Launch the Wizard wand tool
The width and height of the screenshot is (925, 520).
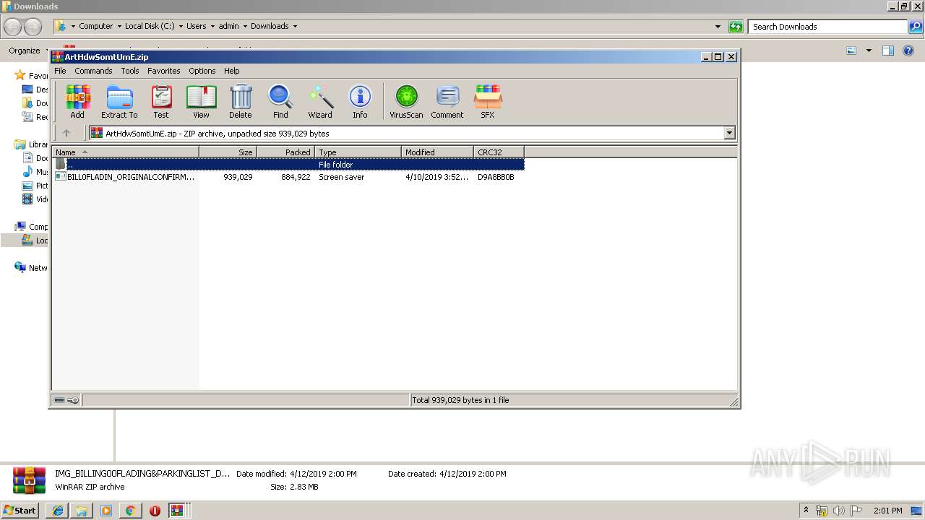coord(320,101)
